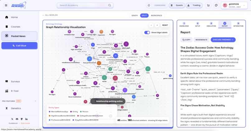Select the Aries blue graph node
Screen dimensions: 251x131
[134, 97]
